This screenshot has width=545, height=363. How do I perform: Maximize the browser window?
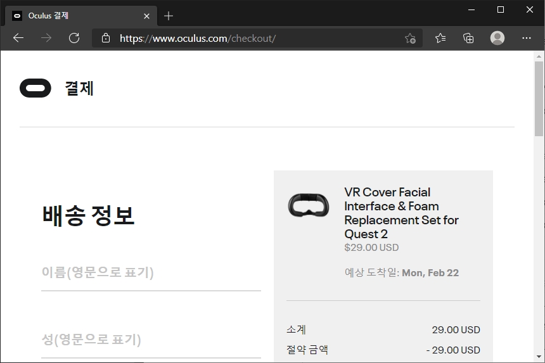(x=501, y=10)
